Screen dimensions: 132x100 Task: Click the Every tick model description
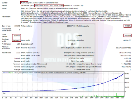pyautogui.click(x=50, y=8)
